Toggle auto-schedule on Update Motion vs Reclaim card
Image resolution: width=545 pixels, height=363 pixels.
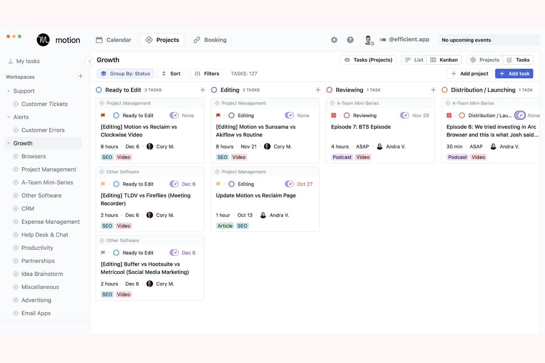coord(289,184)
